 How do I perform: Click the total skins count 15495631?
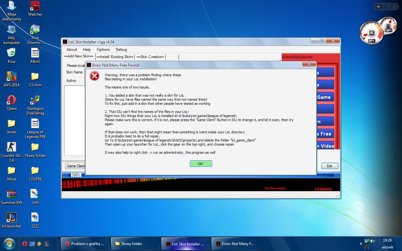point(323,189)
